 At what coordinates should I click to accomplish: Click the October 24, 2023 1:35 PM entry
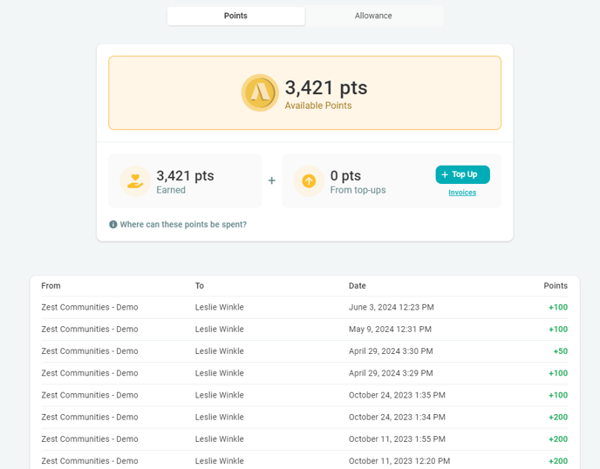click(x=397, y=395)
